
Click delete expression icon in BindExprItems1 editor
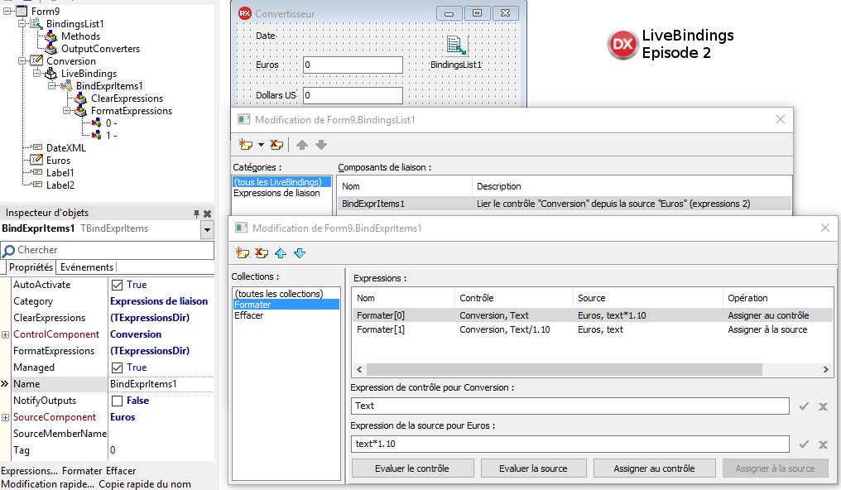262,252
